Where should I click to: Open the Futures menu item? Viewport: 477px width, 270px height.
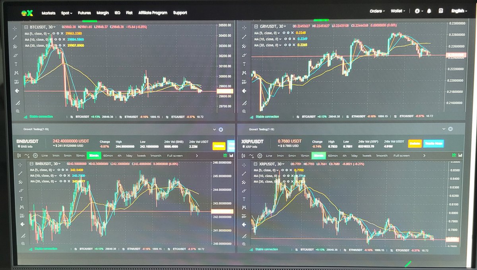(x=84, y=13)
